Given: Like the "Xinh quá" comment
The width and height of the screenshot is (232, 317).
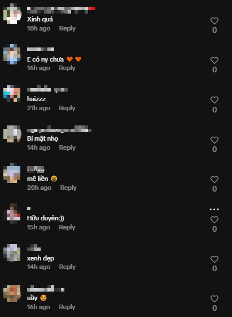Looking at the screenshot, I should (215, 20).
